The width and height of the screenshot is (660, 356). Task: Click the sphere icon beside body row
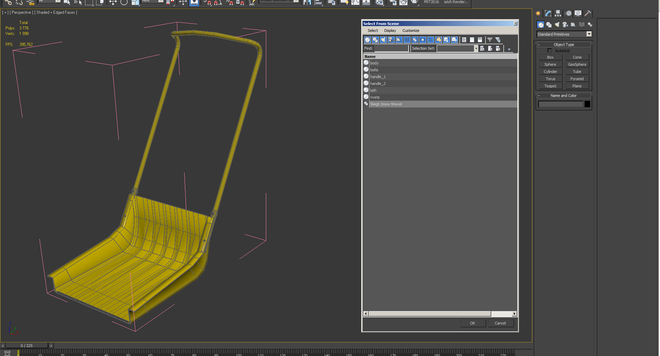[366, 63]
